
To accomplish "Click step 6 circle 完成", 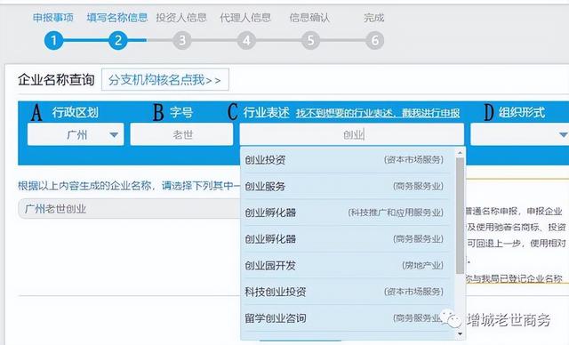I will tap(375, 40).
